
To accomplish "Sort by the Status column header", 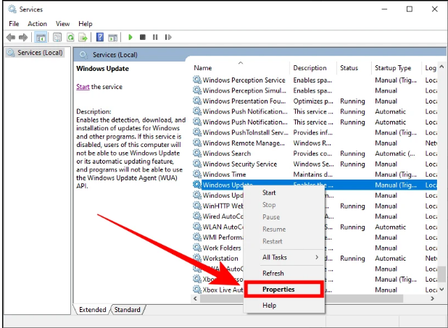I will [x=354, y=68].
